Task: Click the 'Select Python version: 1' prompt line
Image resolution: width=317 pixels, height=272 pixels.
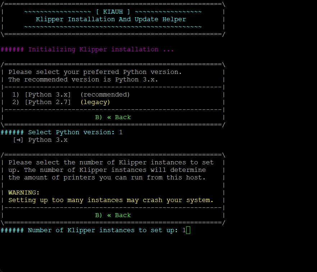Action: pos(62,132)
